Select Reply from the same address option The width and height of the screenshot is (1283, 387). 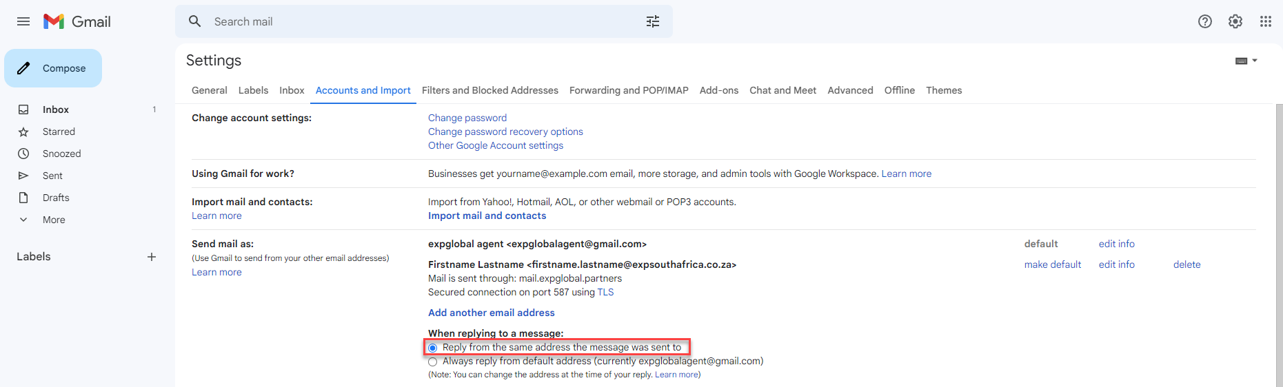[433, 348]
